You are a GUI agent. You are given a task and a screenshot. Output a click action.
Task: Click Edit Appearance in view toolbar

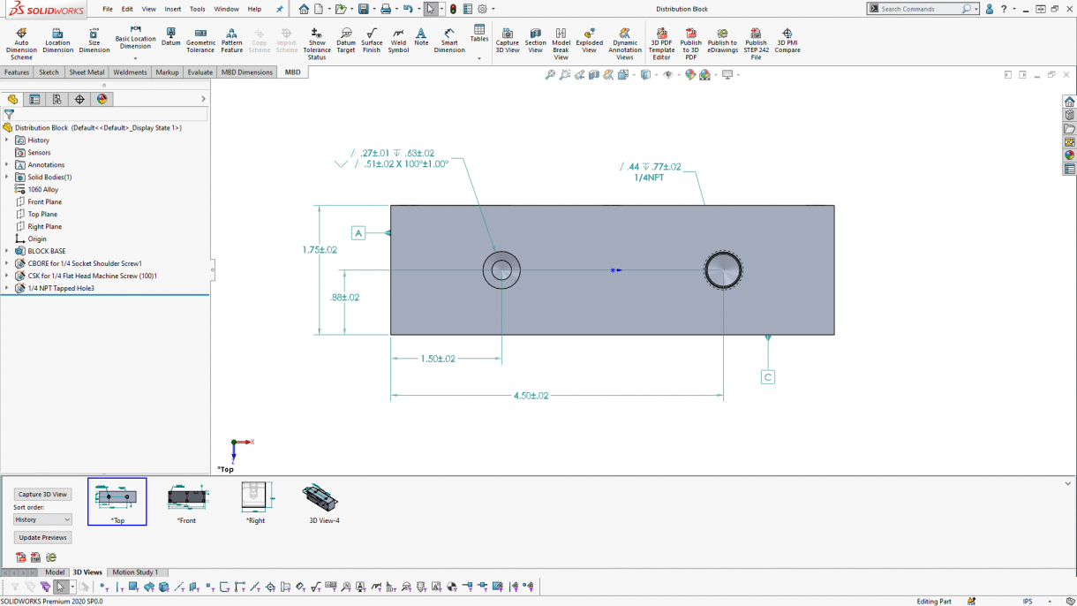[x=690, y=75]
